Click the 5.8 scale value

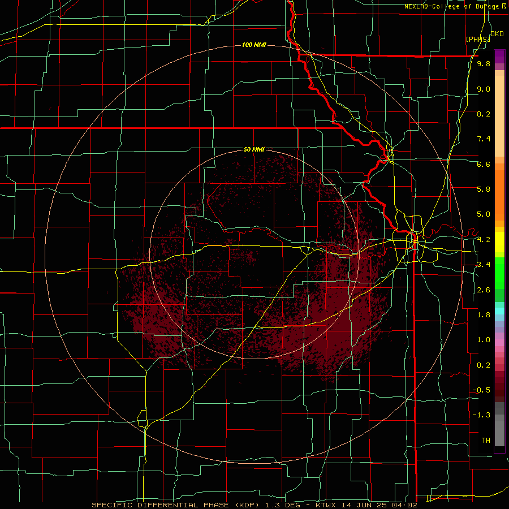click(x=484, y=189)
